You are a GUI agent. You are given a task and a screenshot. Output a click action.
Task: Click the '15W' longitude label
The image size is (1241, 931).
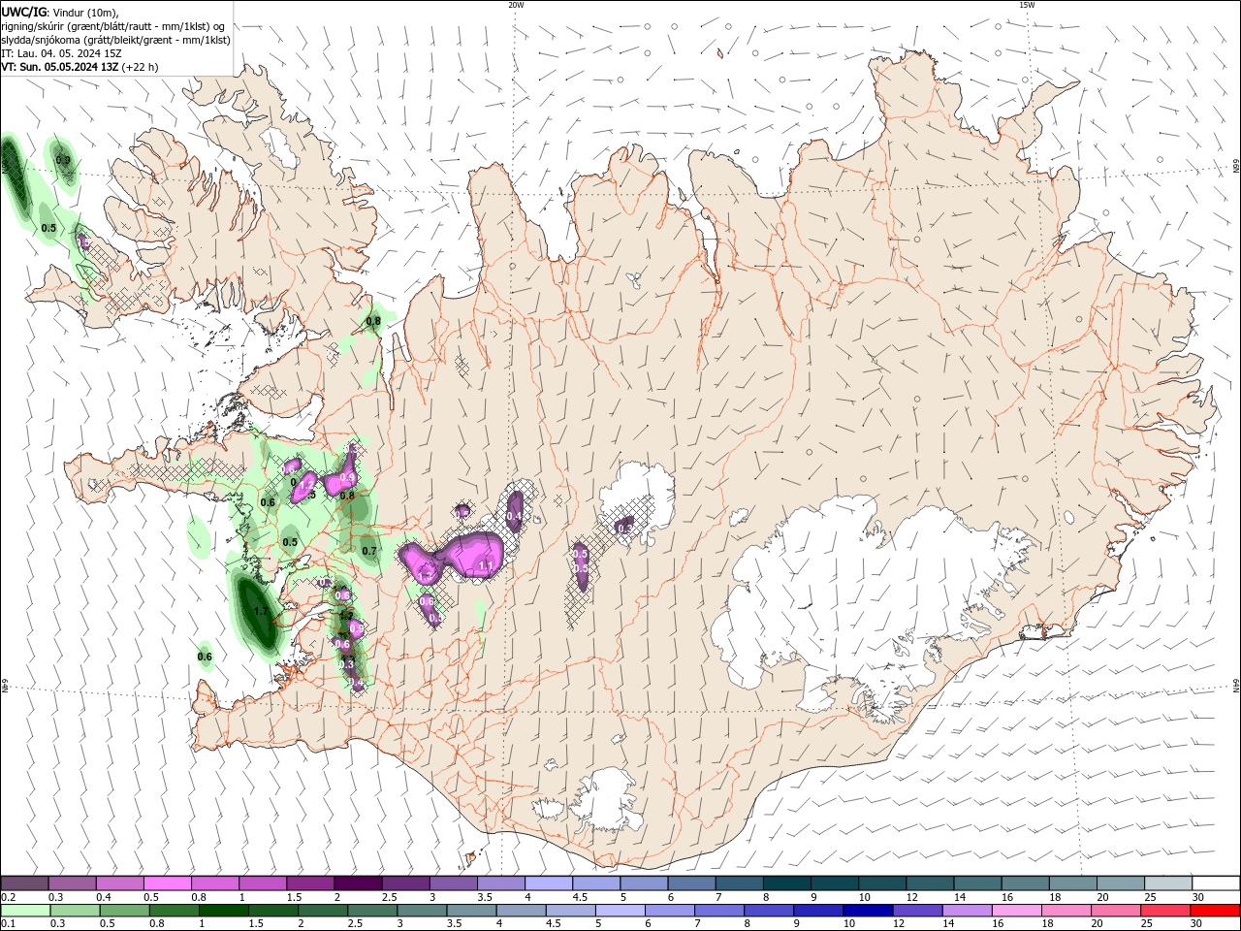[x=1026, y=5]
